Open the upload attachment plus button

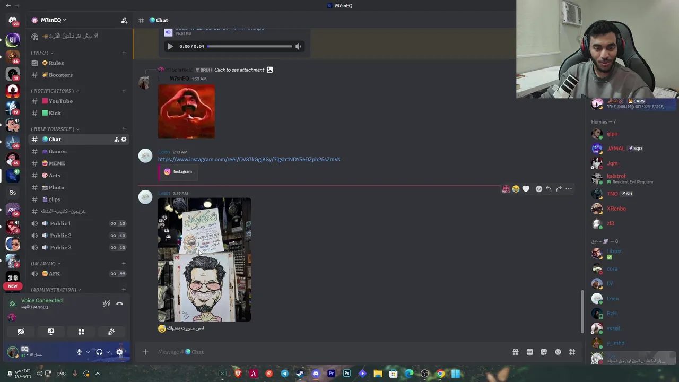[x=145, y=352]
